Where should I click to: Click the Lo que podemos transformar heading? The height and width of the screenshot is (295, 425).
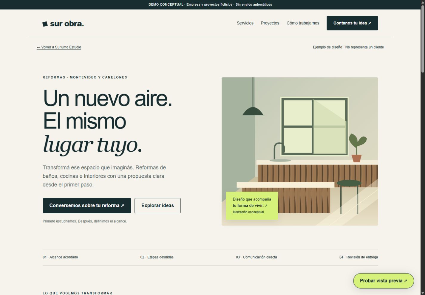coord(78,293)
